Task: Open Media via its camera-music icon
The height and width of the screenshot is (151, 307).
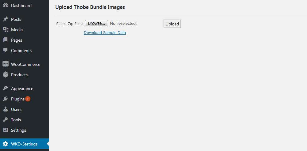Action: 6,30
